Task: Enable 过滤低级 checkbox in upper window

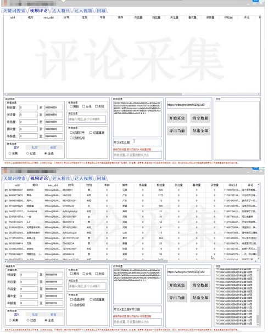Action: 71,138
